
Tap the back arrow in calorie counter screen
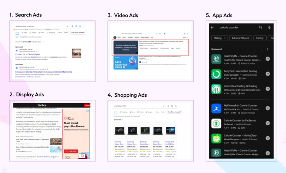212,28
